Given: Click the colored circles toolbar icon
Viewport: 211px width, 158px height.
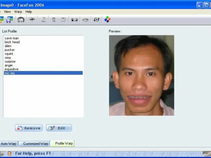Looking at the screenshot, I should pyautogui.click(x=107, y=19).
